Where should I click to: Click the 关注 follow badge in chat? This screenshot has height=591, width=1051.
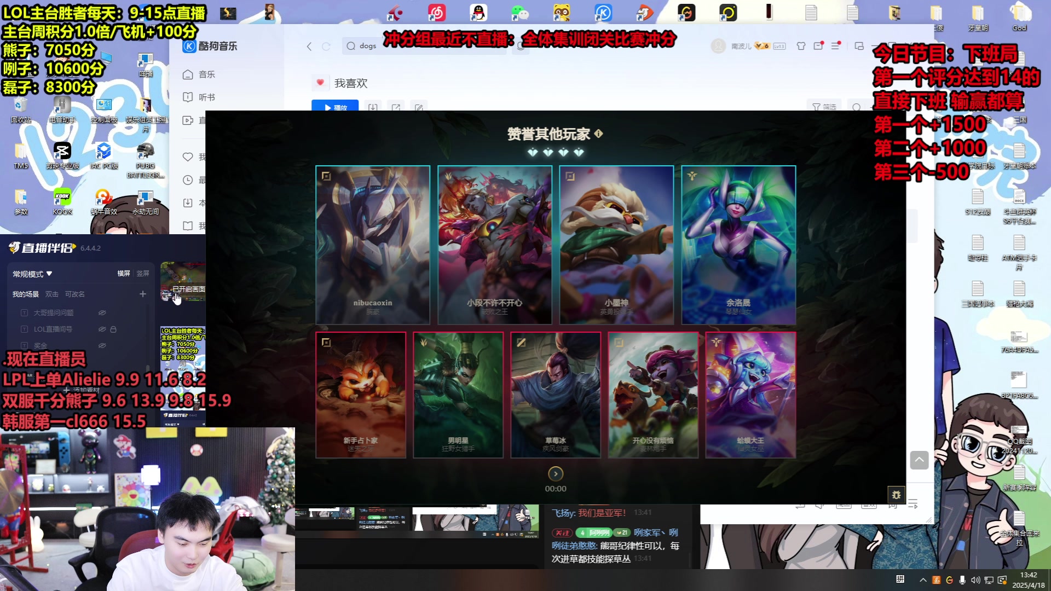coord(562,532)
